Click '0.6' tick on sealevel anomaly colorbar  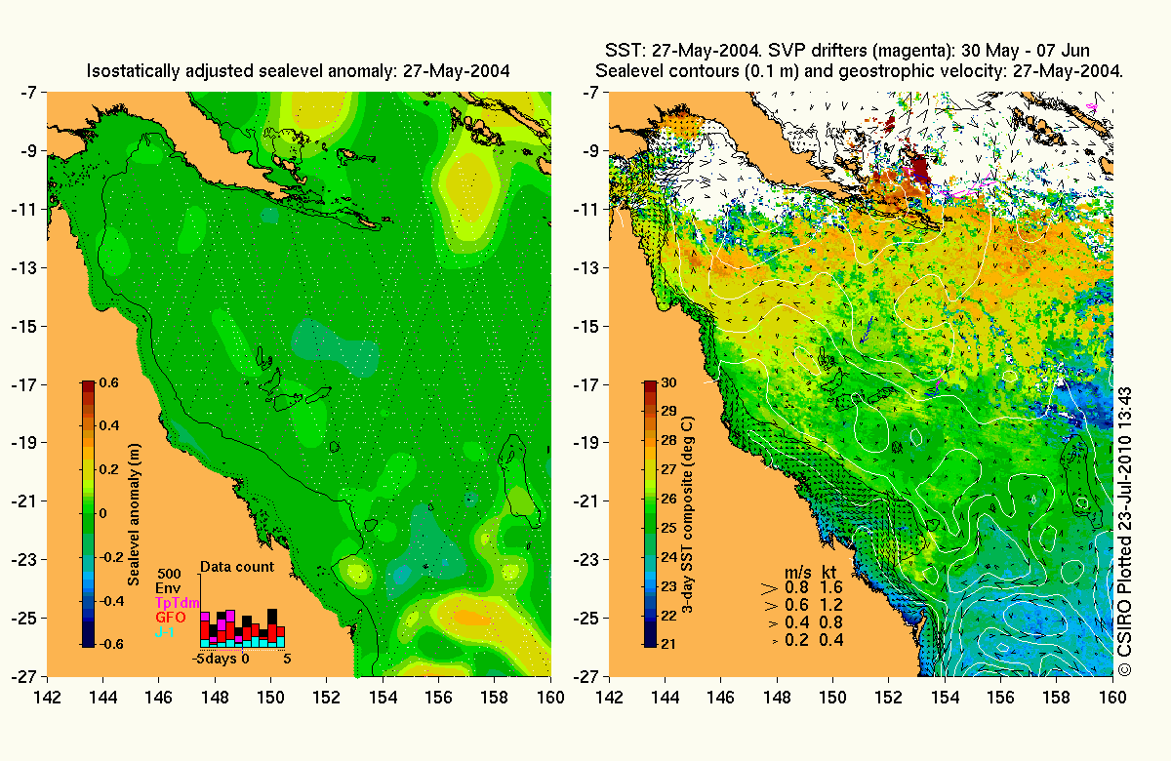click(x=109, y=383)
